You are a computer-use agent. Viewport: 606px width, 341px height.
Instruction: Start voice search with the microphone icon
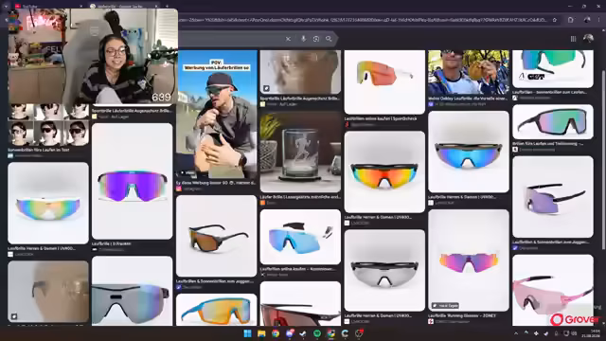tap(303, 39)
